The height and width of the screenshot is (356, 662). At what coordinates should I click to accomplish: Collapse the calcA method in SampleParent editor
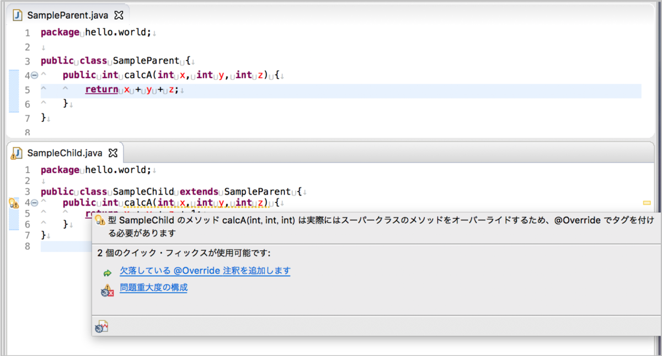click(34, 75)
